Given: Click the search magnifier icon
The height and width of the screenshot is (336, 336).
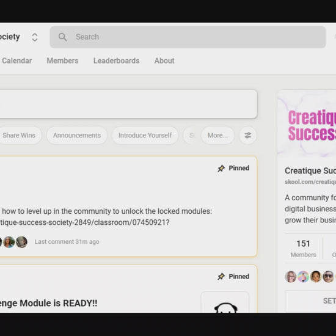Looking at the screenshot, I should [62, 37].
